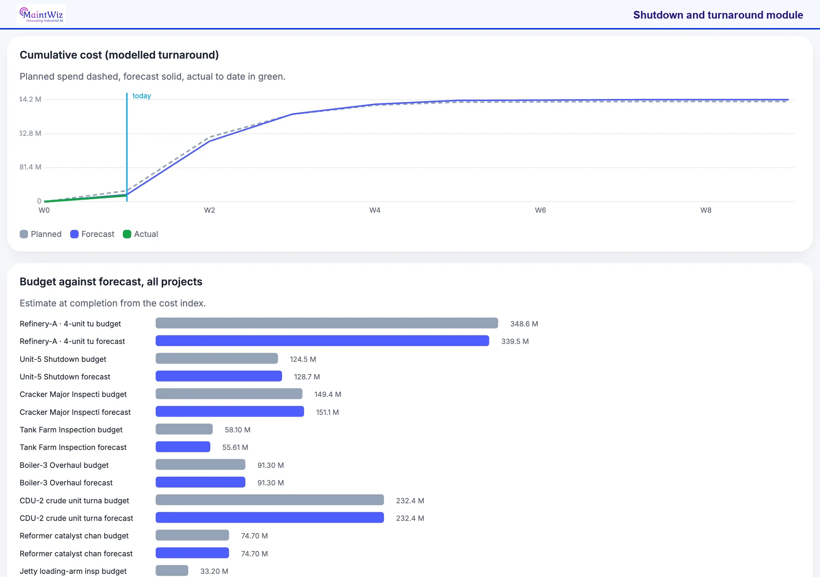Click the '151.1 M' value
The image size is (820, 577).
coord(327,412)
